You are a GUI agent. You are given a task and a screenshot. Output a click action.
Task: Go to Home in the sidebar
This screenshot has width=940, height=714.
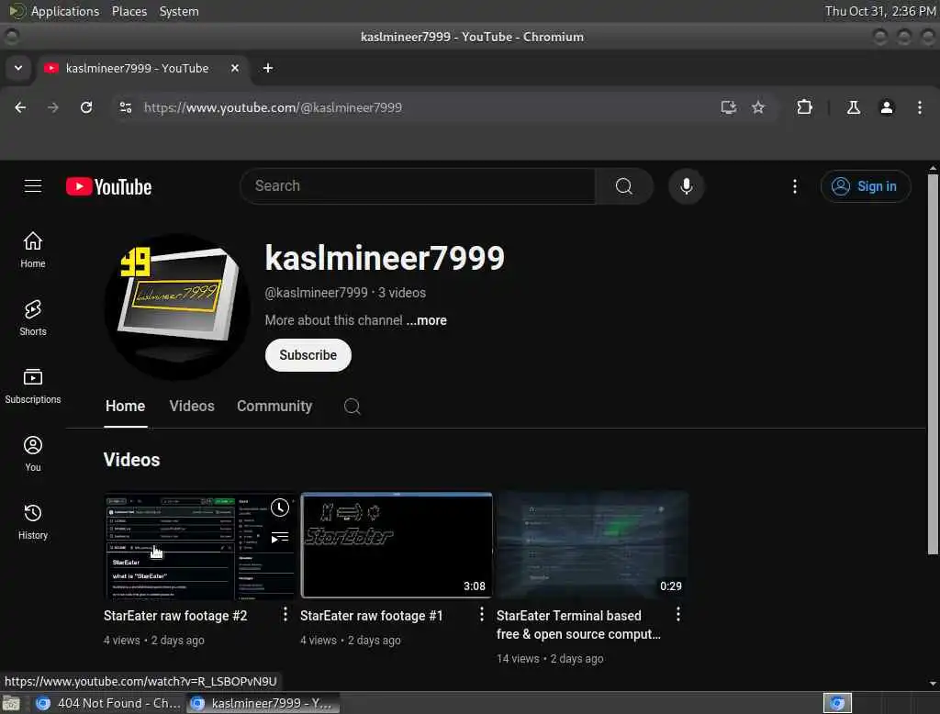pyautogui.click(x=33, y=250)
